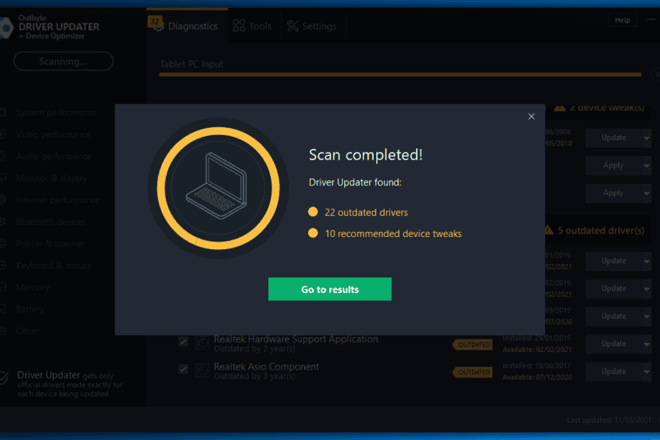Click Realtek Hardware Support Application device icon
660x440 pixels.
(x=202, y=343)
